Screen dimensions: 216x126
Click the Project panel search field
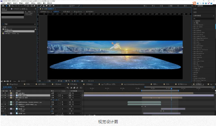tap(18, 24)
